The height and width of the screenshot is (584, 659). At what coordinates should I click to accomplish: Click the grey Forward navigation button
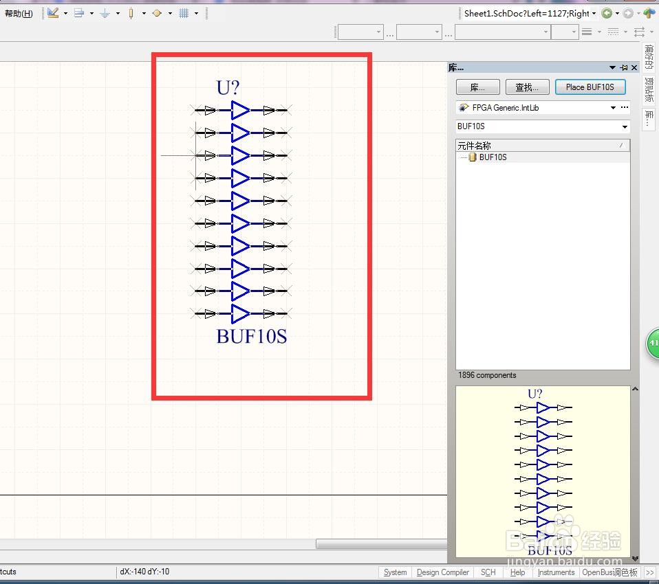pyautogui.click(x=628, y=14)
